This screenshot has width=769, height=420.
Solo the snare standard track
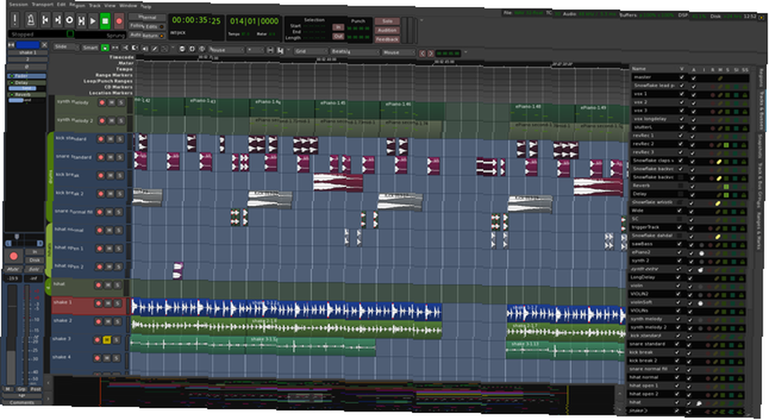pyautogui.click(x=120, y=158)
